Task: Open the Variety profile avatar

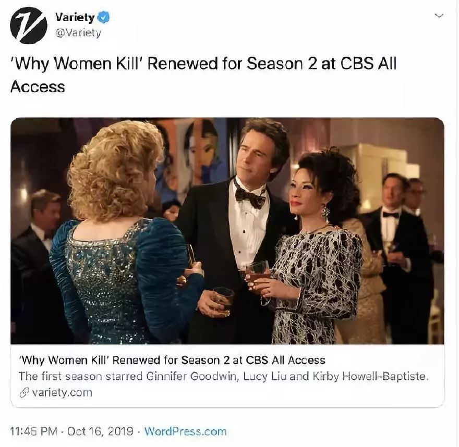Action: click(28, 26)
